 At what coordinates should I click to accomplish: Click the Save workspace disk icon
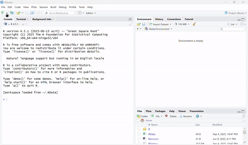click(144, 24)
